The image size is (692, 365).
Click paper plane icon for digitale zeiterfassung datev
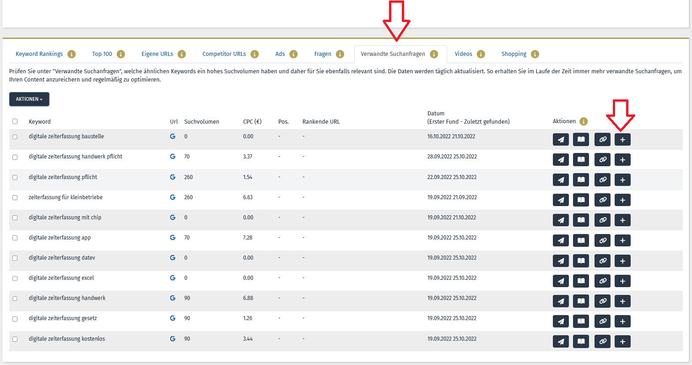coord(561,261)
